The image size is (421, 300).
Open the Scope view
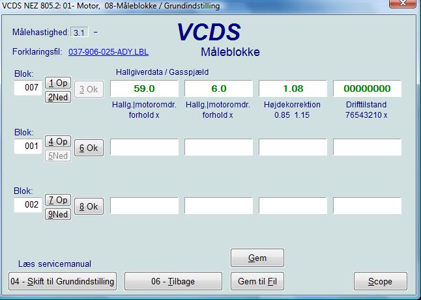[x=380, y=281]
